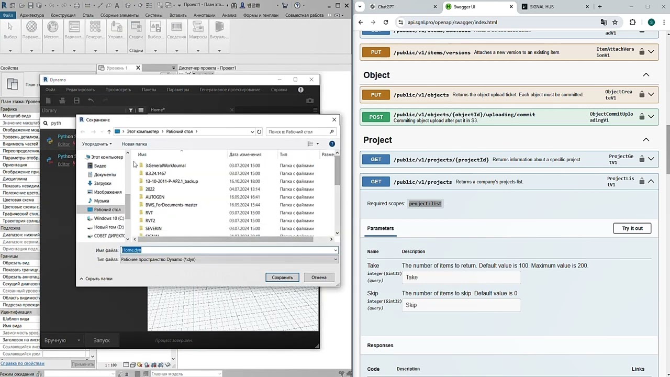Click the Новая папка button
Screen dimensions: 670x377
coord(134,144)
